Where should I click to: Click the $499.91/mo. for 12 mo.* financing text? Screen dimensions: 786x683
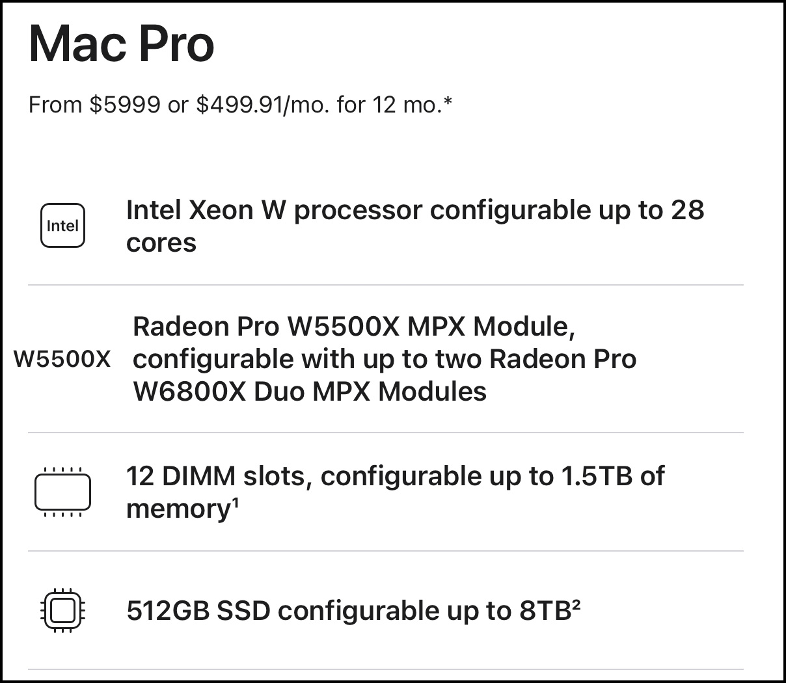(325, 104)
